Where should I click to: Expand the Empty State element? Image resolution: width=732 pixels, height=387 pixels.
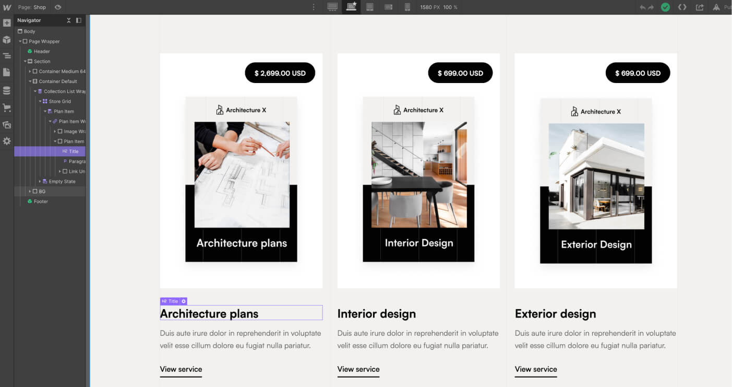39,181
